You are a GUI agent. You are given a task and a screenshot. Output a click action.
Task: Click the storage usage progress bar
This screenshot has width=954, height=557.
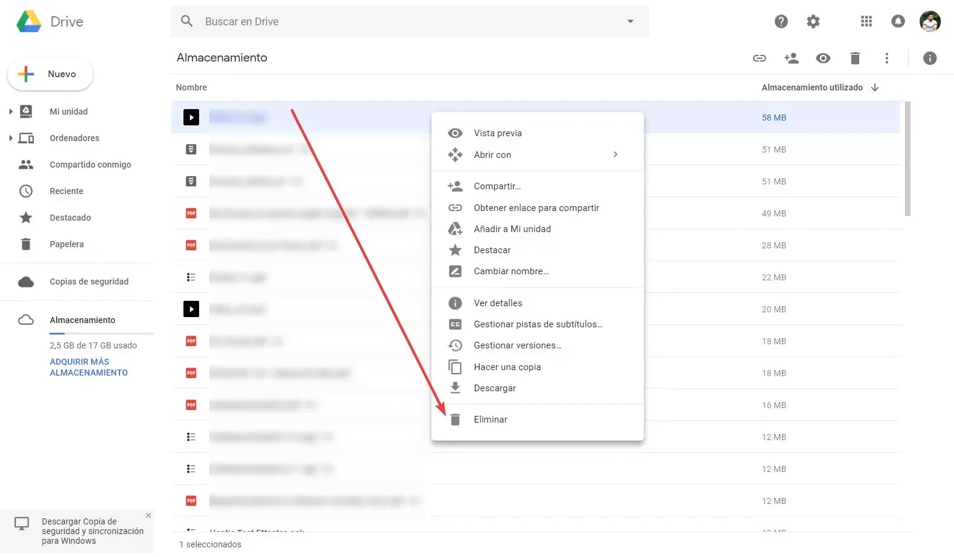[101, 333]
